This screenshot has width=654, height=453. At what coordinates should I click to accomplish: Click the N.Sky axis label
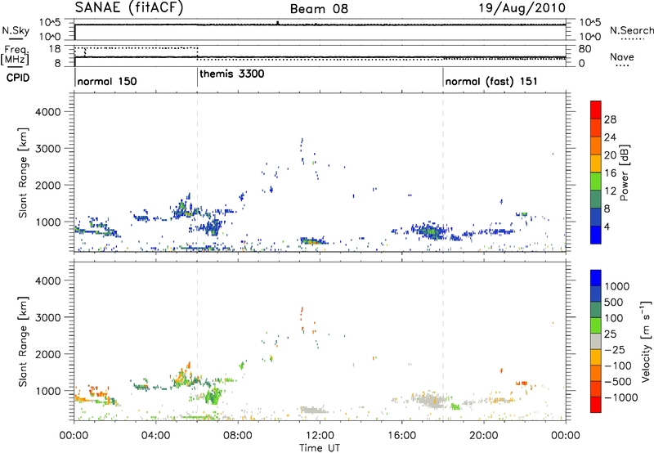16,30
